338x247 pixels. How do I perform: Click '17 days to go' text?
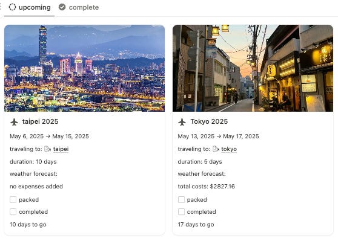[196, 225]
